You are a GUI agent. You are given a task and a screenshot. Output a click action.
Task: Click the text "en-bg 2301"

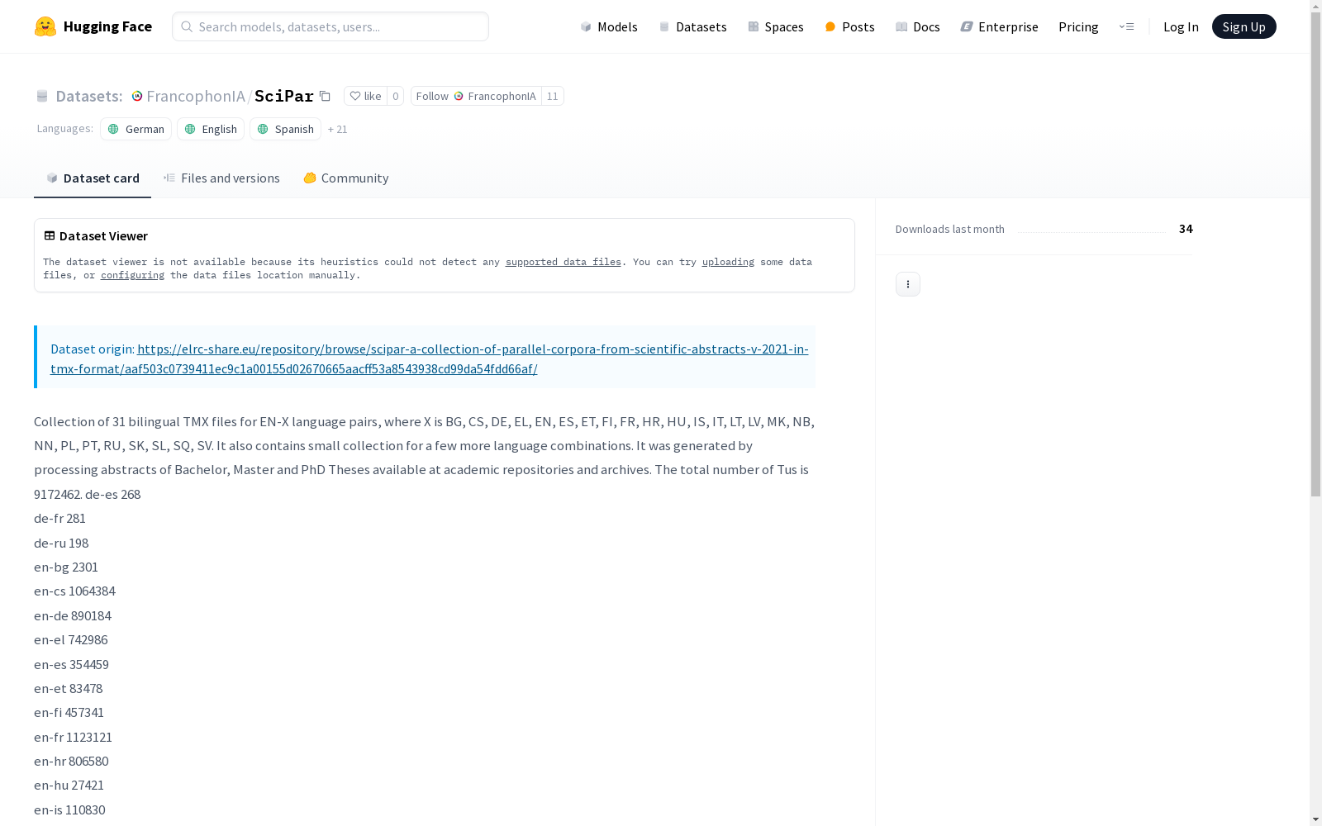[x=66, y=567]
